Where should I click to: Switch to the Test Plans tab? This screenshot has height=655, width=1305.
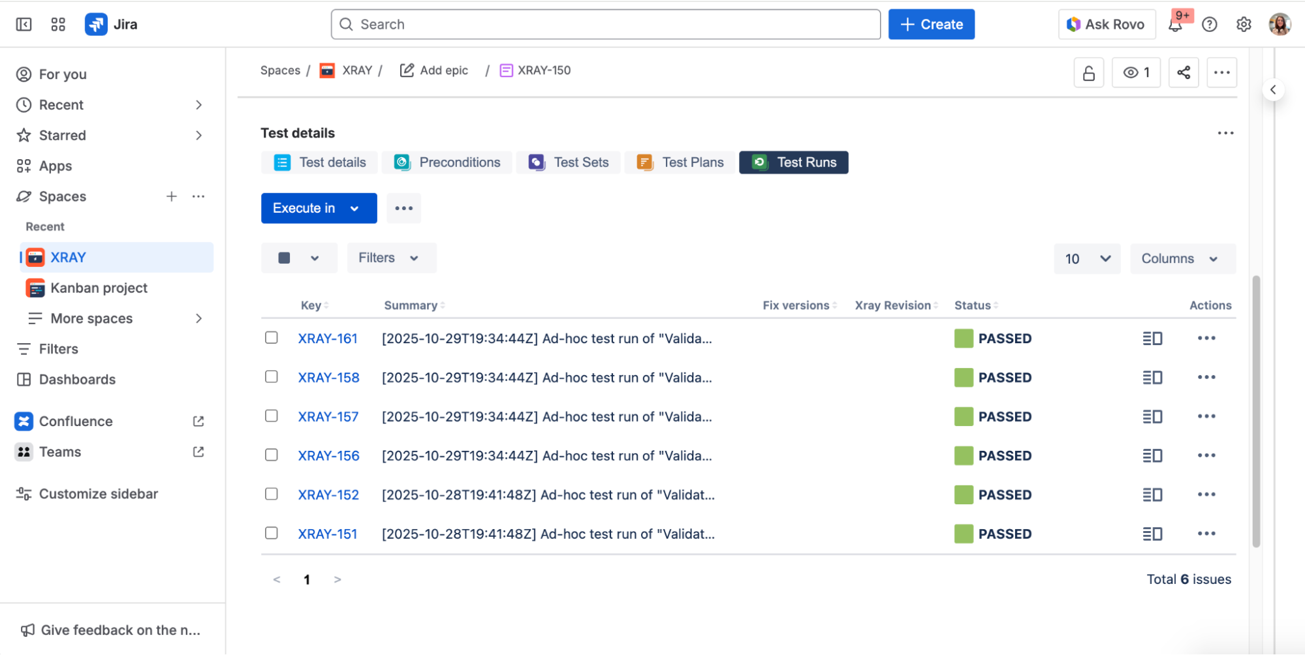[x=680, y=162]
